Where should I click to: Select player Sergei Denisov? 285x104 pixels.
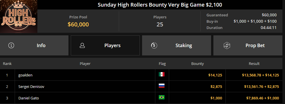pyautogui.click(x=31, y=86)
